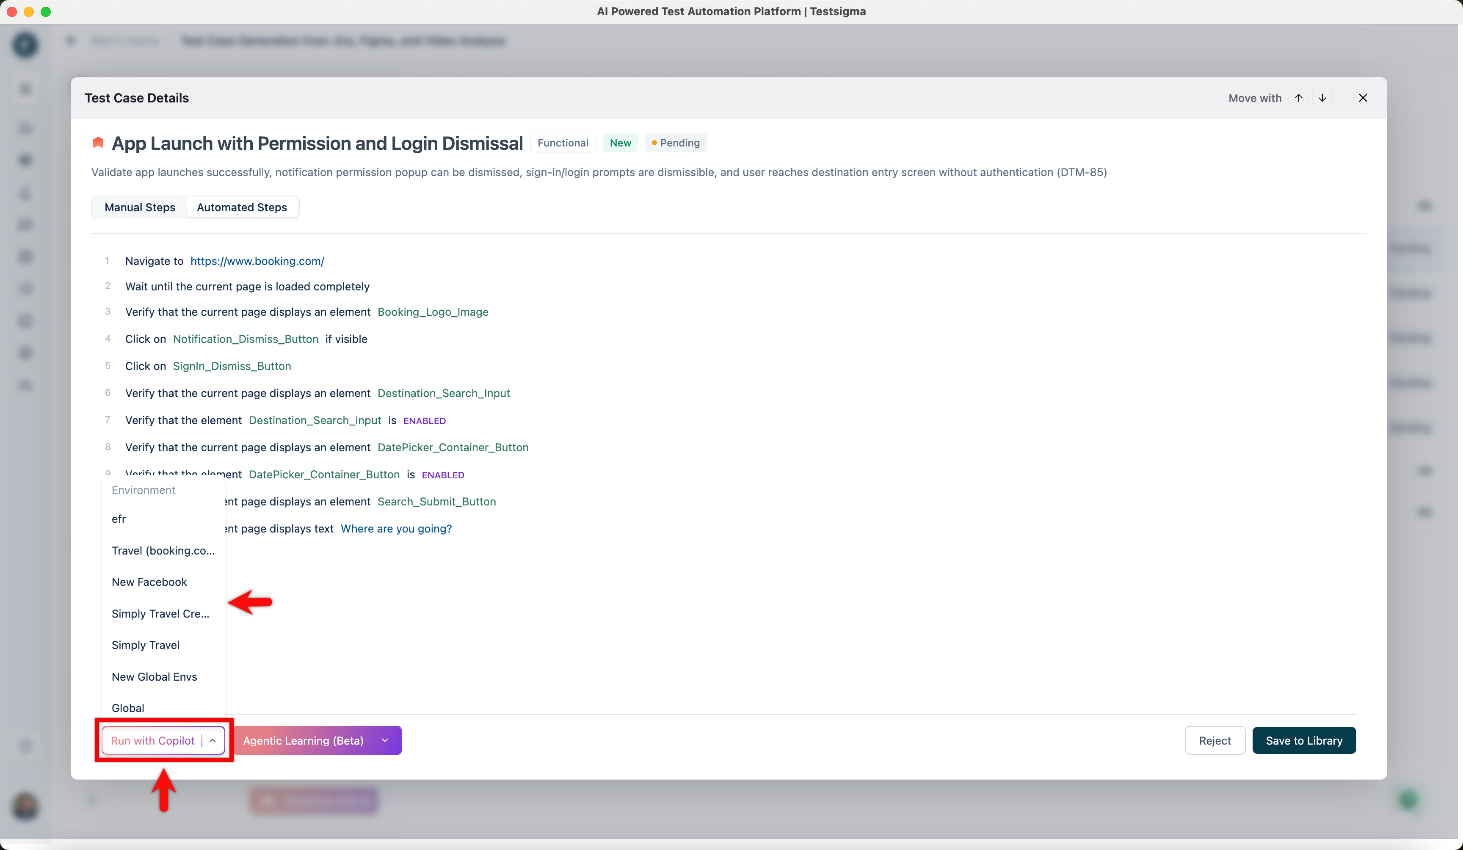Collapse the Run with Copilot caret
This screenshot has width=1463, height=850.
[213, 740]
